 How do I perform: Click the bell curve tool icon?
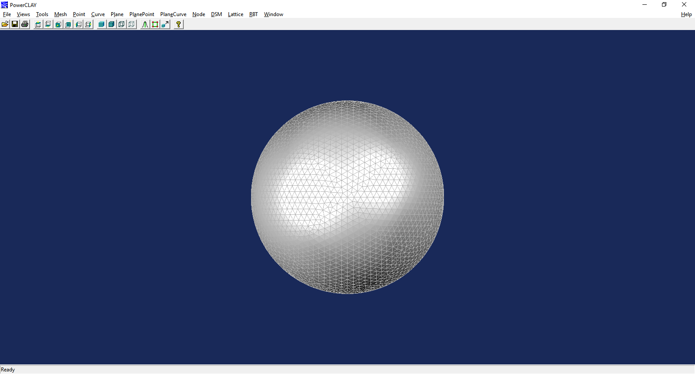pos(145,24)
